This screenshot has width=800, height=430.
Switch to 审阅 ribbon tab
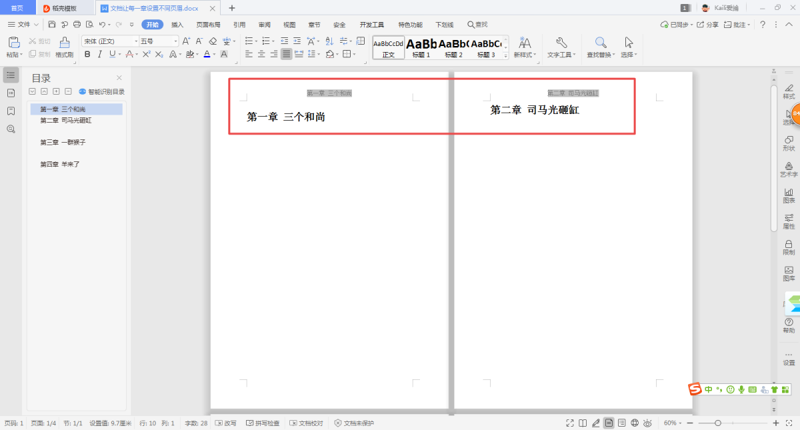tap(265, 25)
